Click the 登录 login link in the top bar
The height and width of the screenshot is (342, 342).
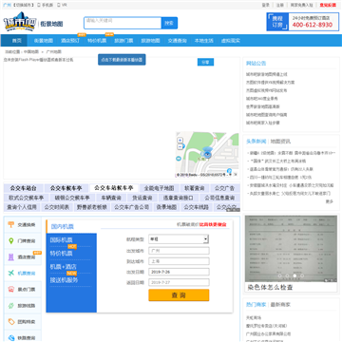click(x=265, y=5)
